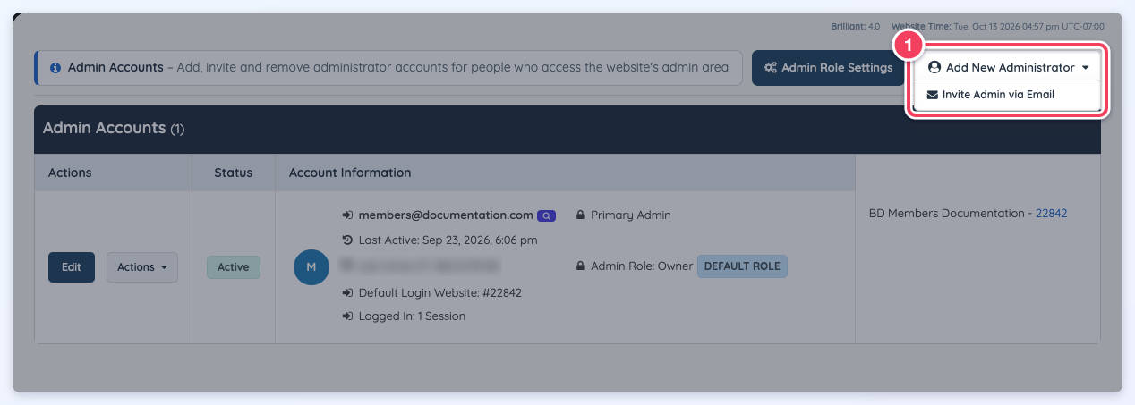Click the lock icon beside Admin Role: Owner
This screenshot has height=405, width=1135.
581,266
